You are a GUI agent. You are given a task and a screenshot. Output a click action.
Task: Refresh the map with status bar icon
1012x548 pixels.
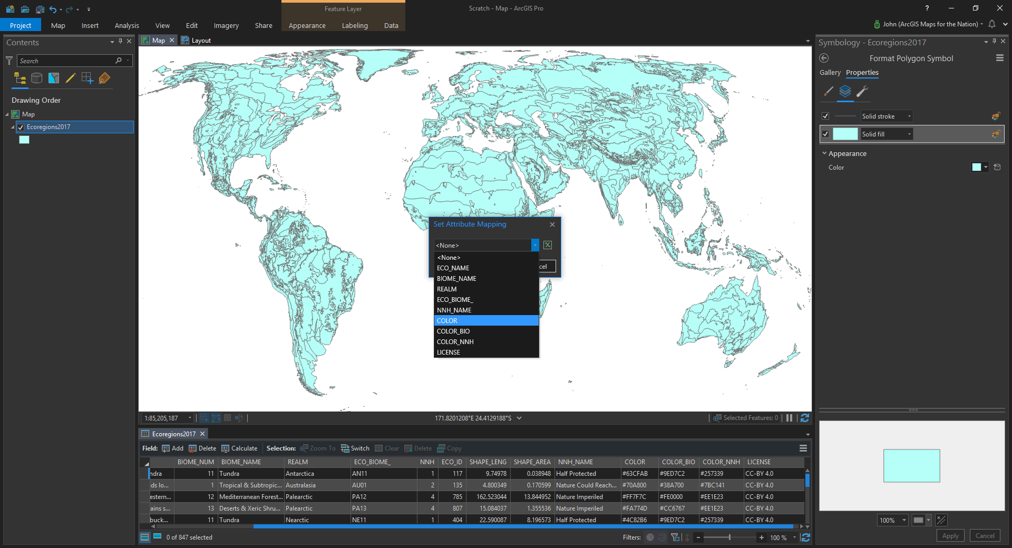(805, 418)
